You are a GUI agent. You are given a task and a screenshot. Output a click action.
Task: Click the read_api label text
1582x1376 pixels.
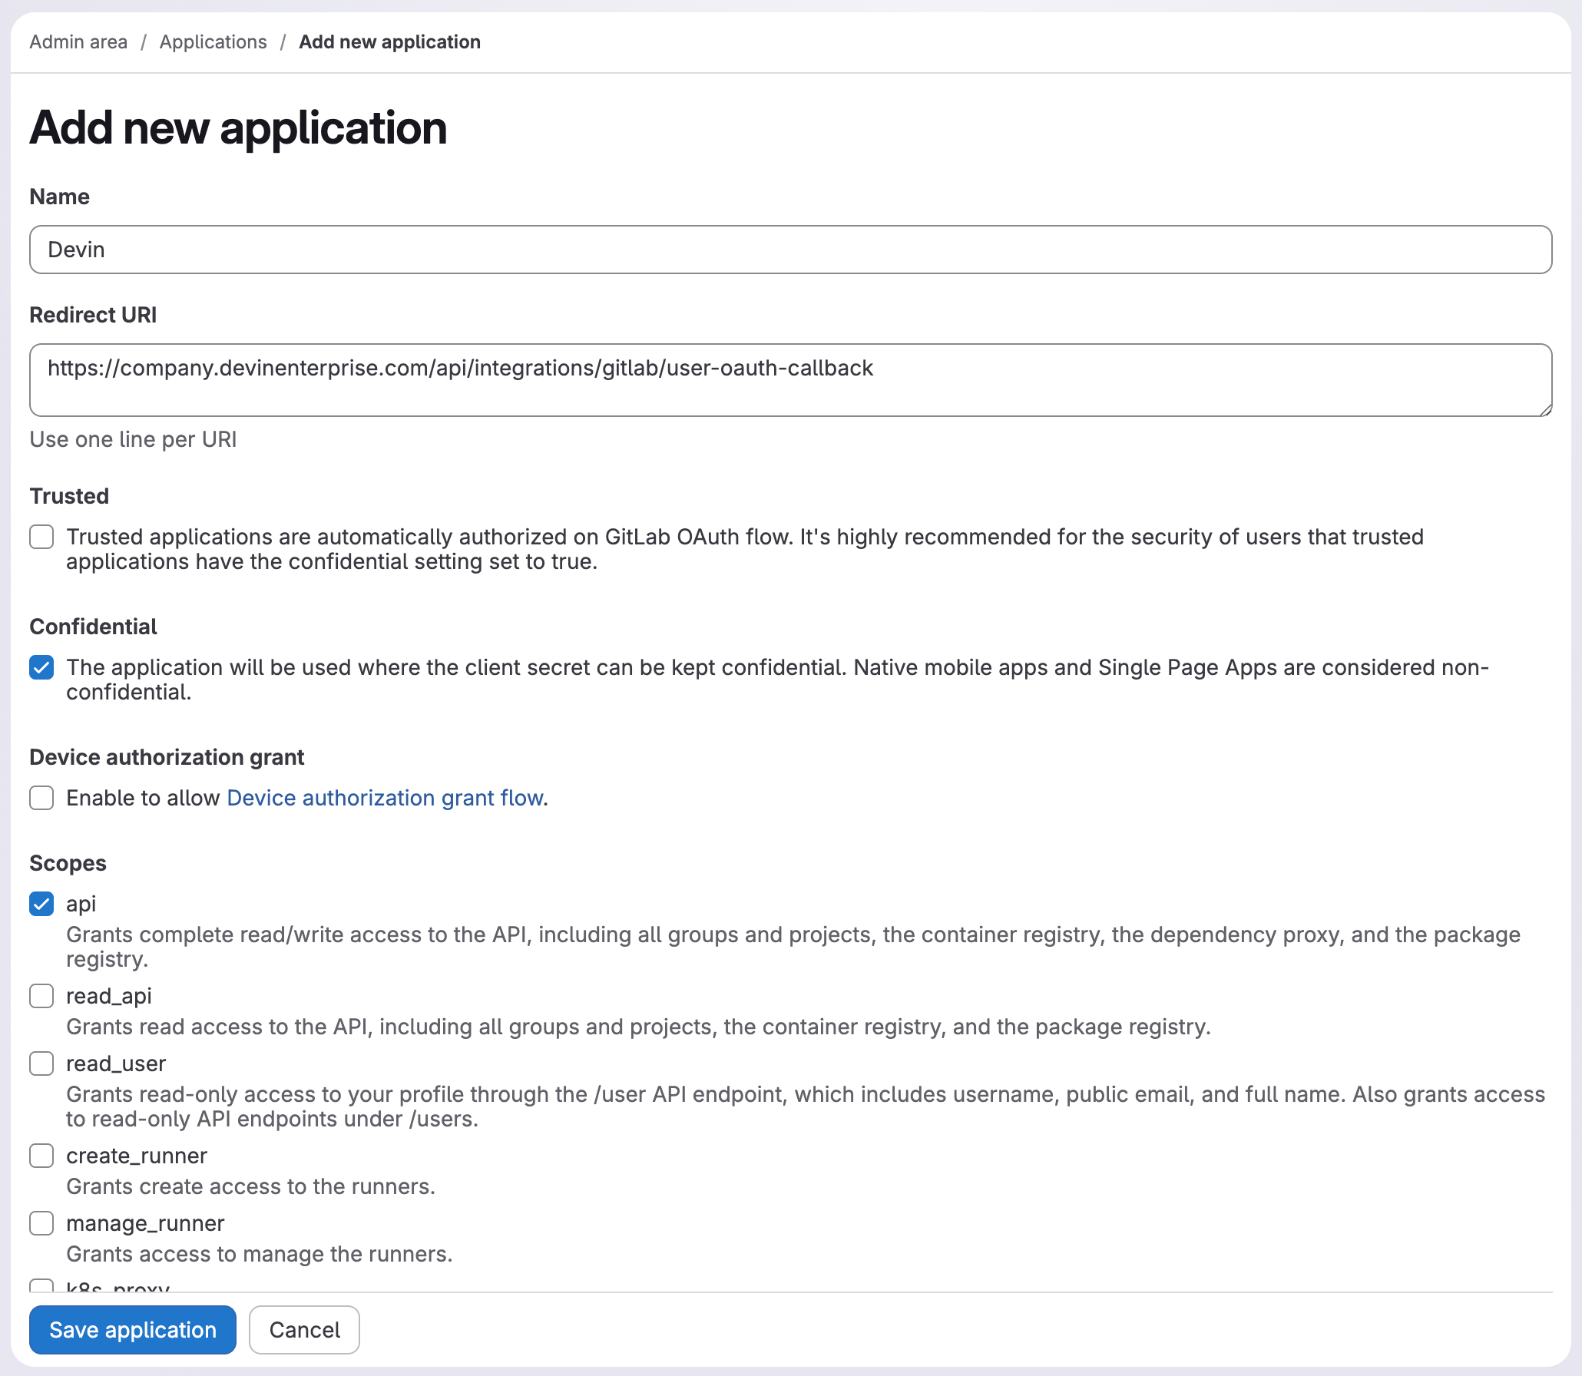[x=108, y=996]
